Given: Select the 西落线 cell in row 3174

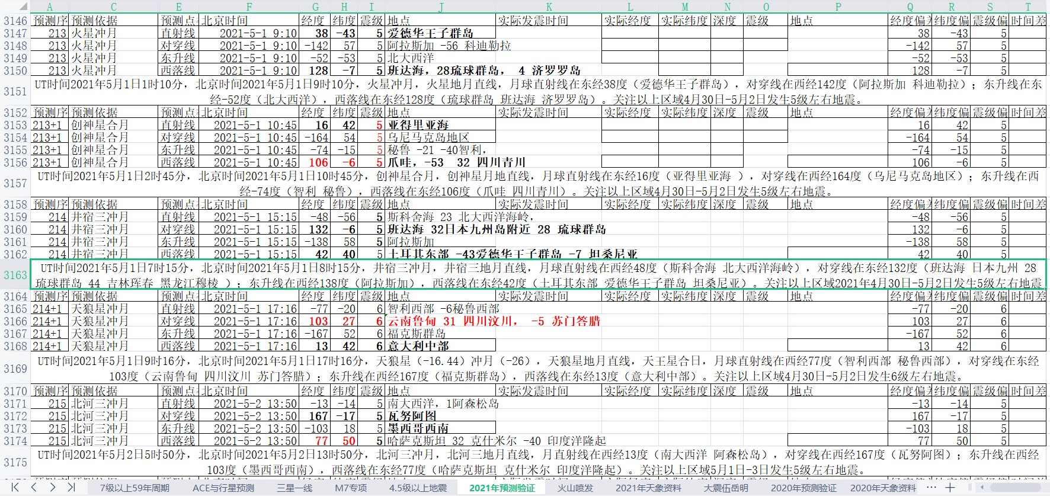Looking at the screenshot, I should [x=178, y=441].
